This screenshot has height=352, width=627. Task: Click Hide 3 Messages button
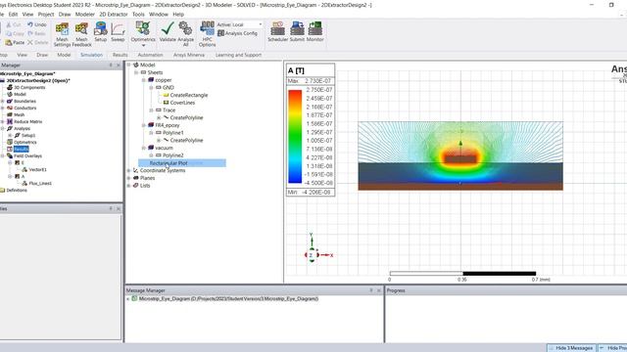click(571, 348)
